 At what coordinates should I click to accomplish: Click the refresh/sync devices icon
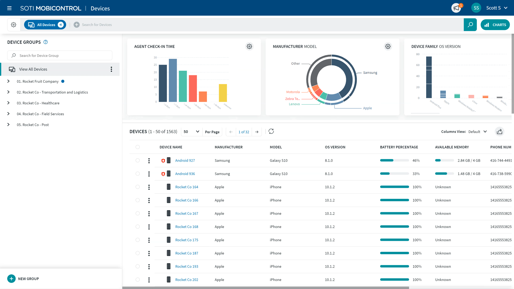click(271, 131)
